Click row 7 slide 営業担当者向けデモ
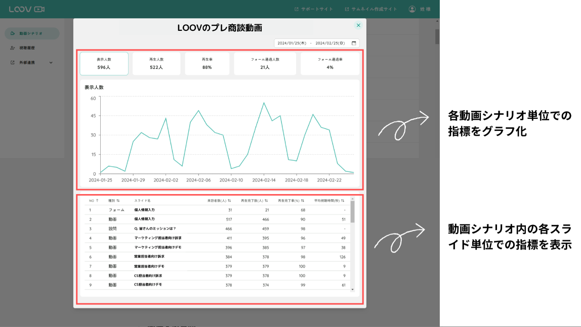 tap(149, 266)
